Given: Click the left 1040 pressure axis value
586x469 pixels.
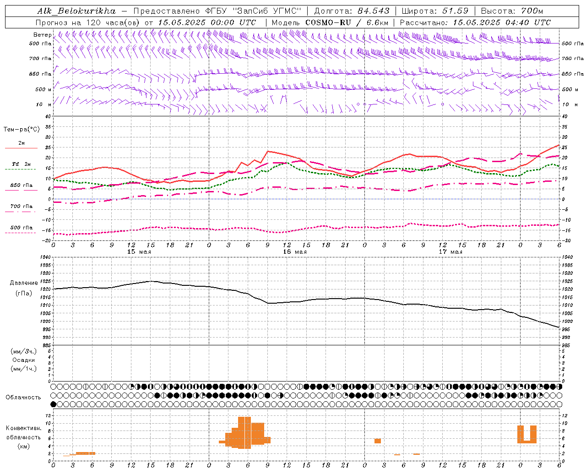Looking at the screenshot, I should [x=46, y=257].
